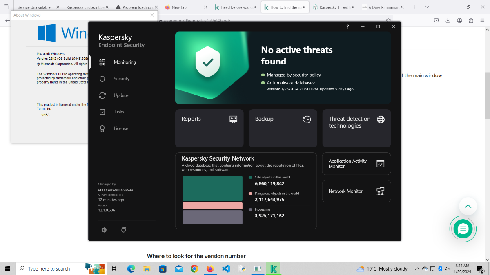The image size is (490, 275).
Task: Click the Threat detection globe icon
Action: click(x=381, y=119)
